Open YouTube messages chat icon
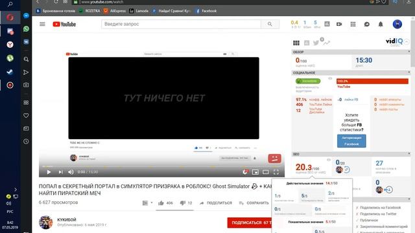This screenshot has width=415, height=233. coord(366,25)
